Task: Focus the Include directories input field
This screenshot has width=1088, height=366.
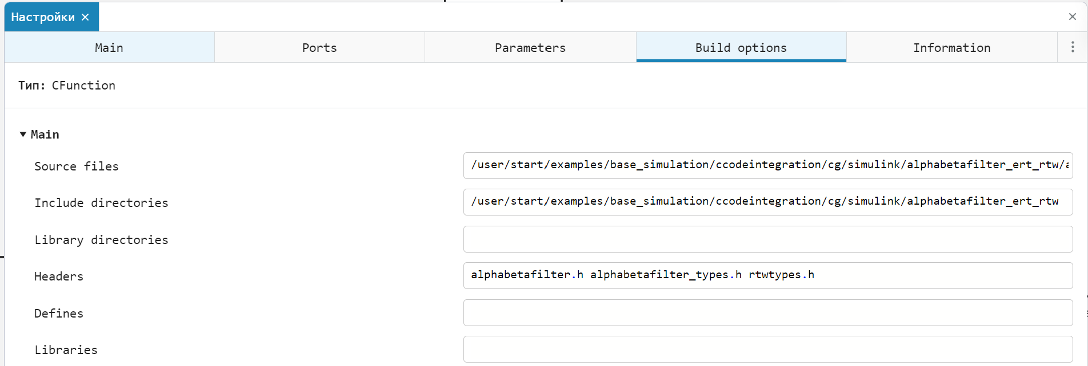Action: pos(767,202)
